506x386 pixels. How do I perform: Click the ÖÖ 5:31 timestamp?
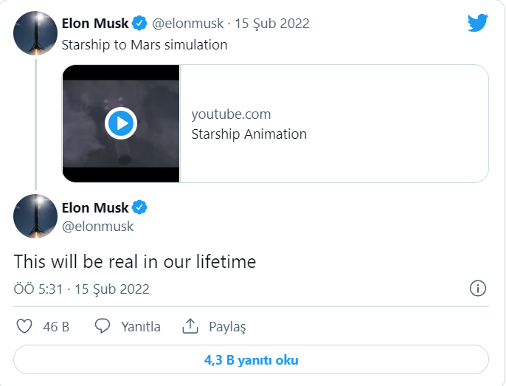(x=37, y=289)
